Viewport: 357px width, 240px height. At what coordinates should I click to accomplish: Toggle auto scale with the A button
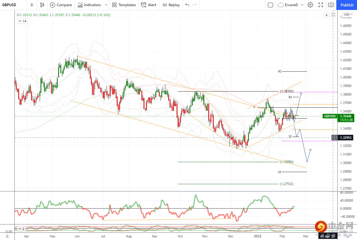click(348, 236)
